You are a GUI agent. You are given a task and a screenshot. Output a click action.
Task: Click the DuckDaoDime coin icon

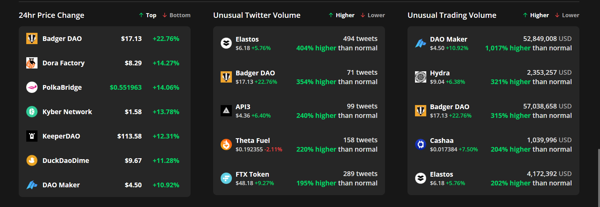(32, 160)
